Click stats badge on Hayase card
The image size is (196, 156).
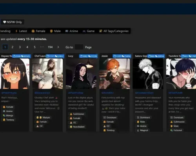click(x=22, y=56)
